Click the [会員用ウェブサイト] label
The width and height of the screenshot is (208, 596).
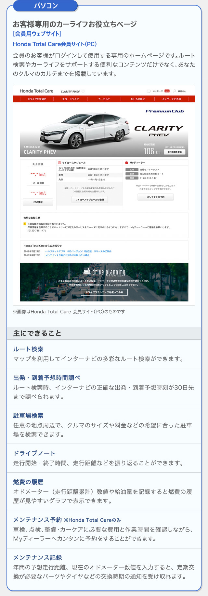pyautogui.click(x=37, y=34)
